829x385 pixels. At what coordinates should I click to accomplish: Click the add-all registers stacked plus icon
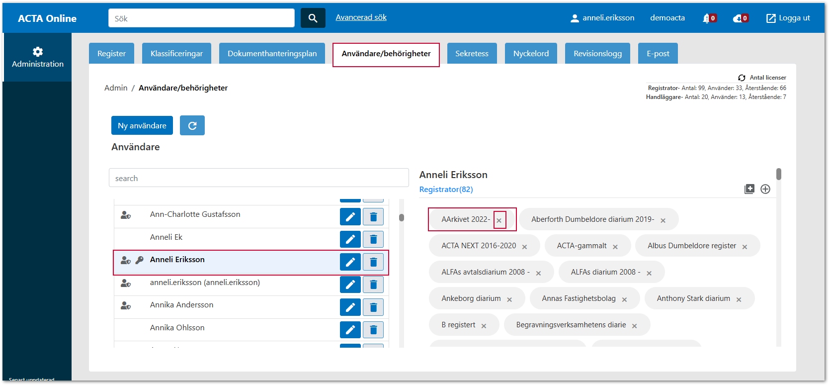749,189
